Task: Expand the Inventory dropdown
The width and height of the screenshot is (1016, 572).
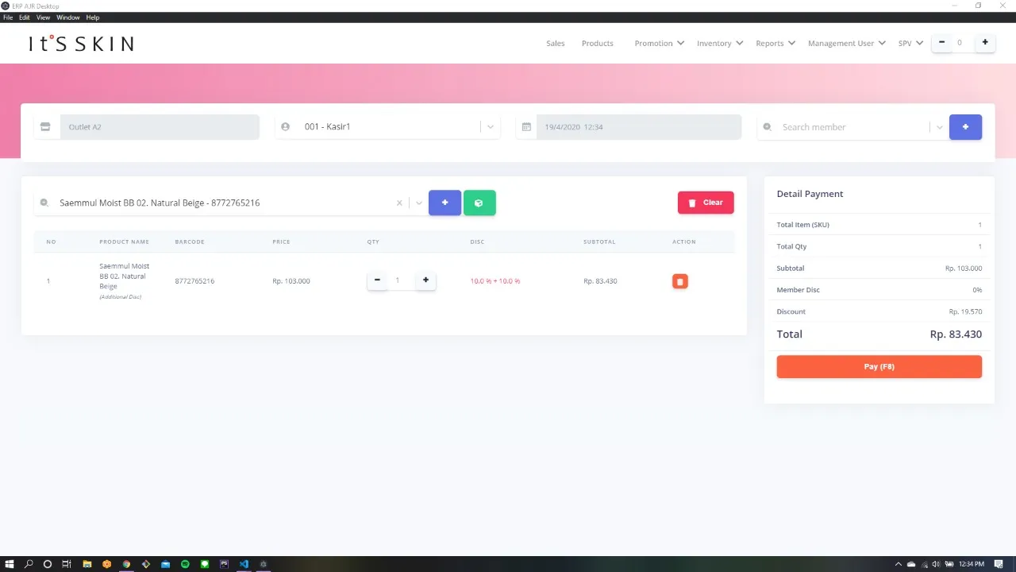Action: [x=719, y=43]
